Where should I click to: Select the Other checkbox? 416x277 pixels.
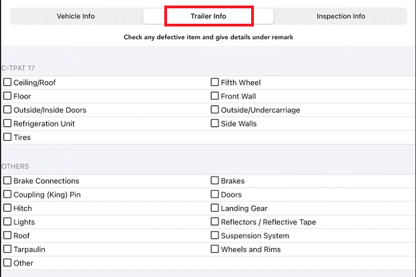[8, 263]
